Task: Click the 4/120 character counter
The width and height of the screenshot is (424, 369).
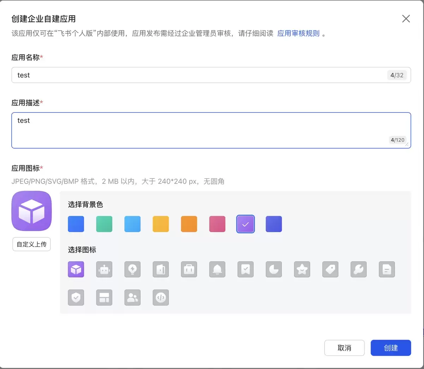Action: click(x=397, y=140)
